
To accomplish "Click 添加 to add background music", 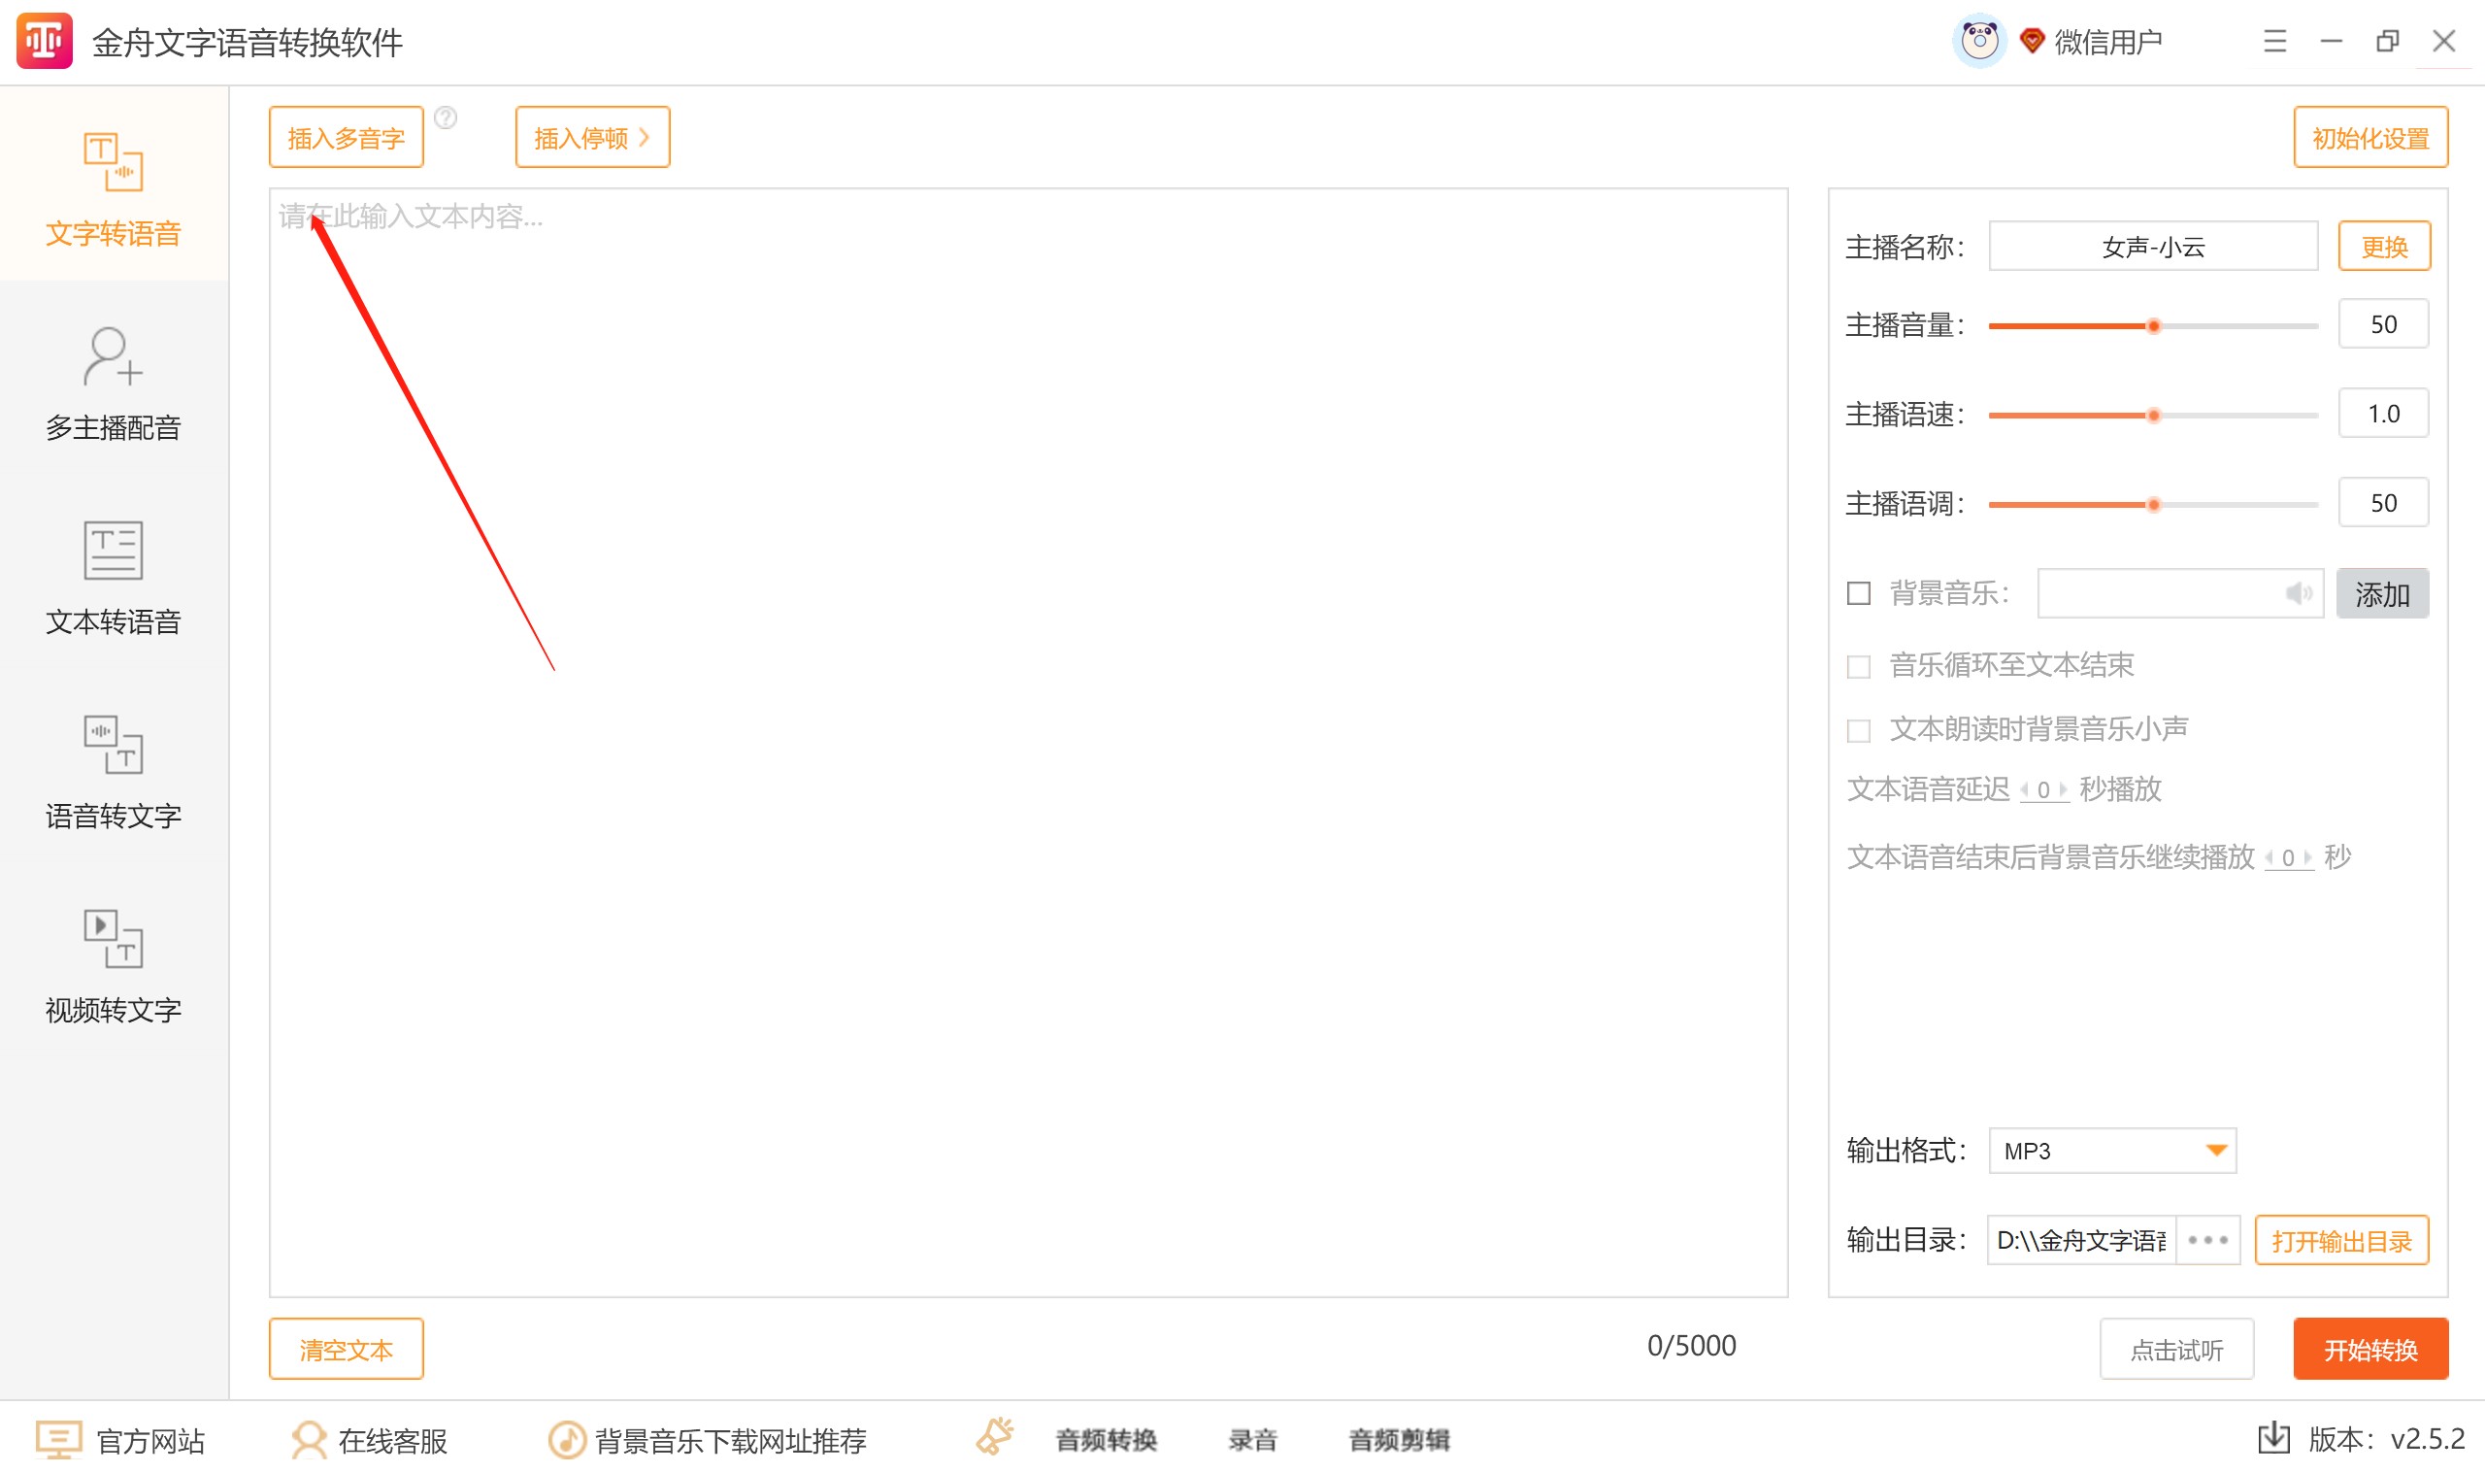I will [x=2382, y=593].
